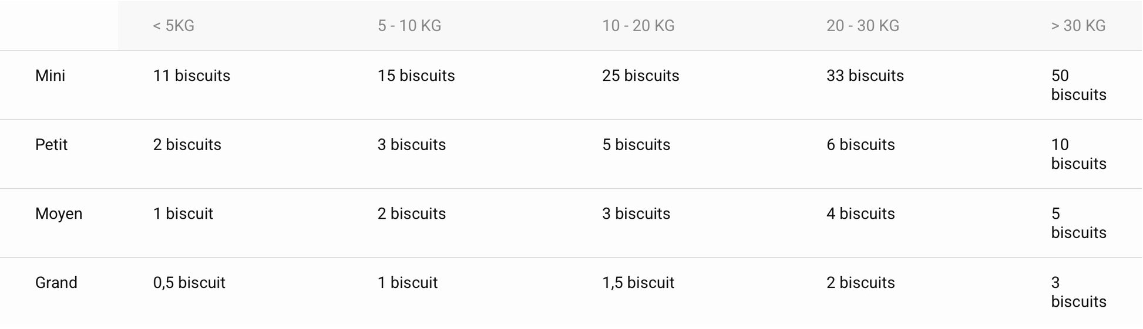The width and height of the screenshot is (1143, 329).
Task: Click the '> 30 KG' column header
Action: click(1078, 26)
